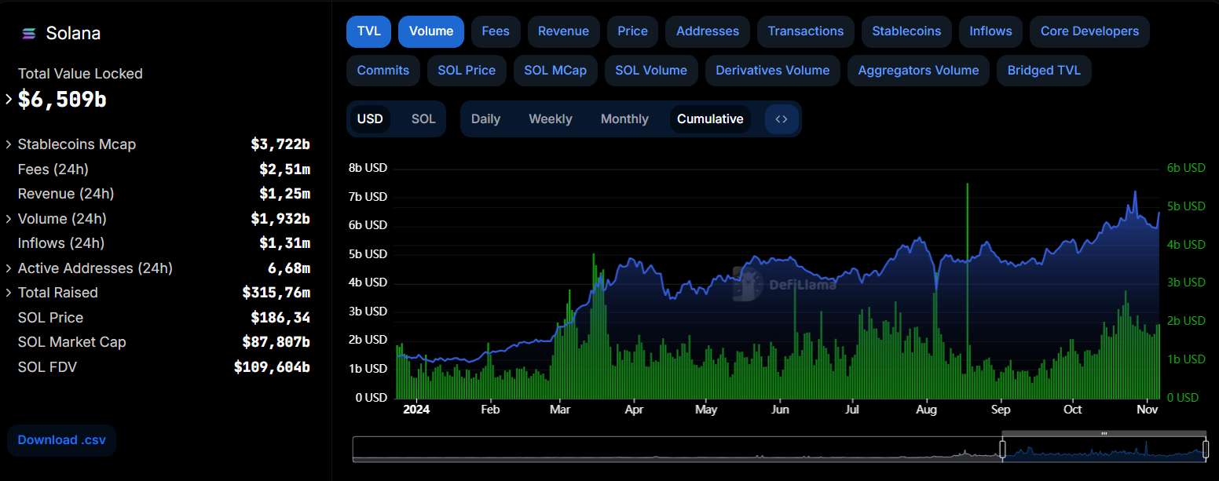Toggle the TVL chart series

[x=369, y=31]
